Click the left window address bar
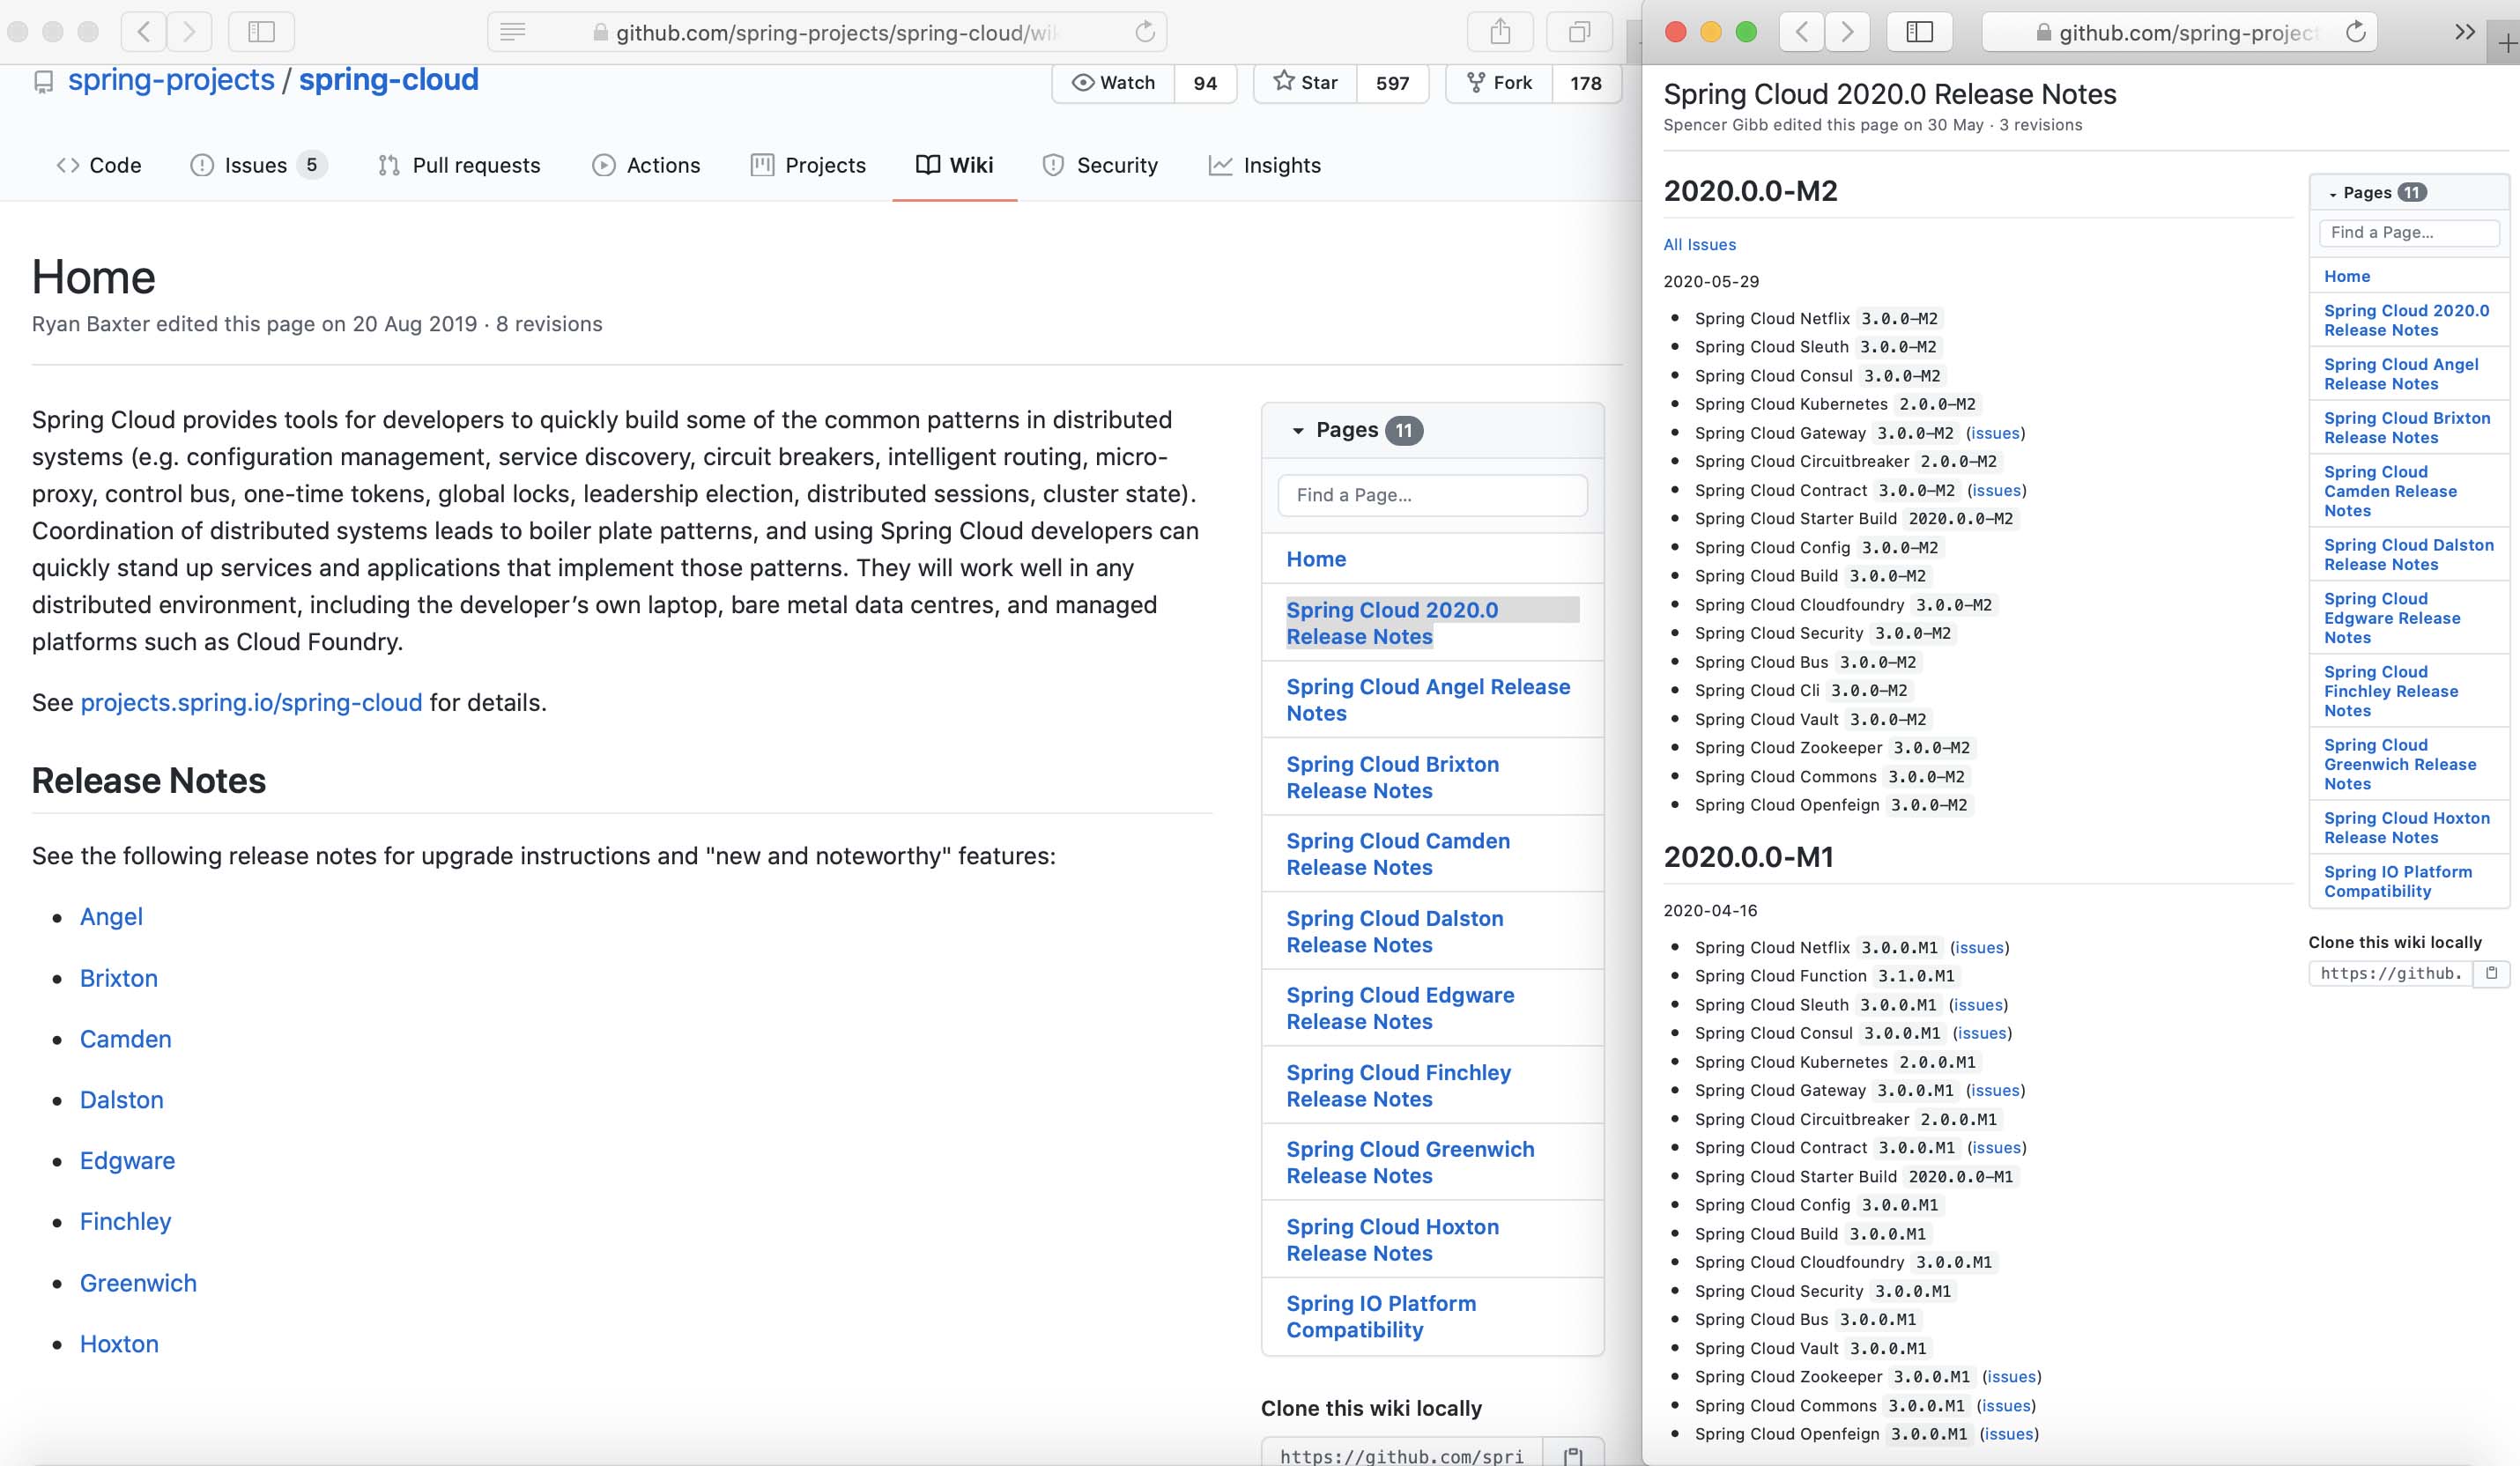 [x=828, y=32]
